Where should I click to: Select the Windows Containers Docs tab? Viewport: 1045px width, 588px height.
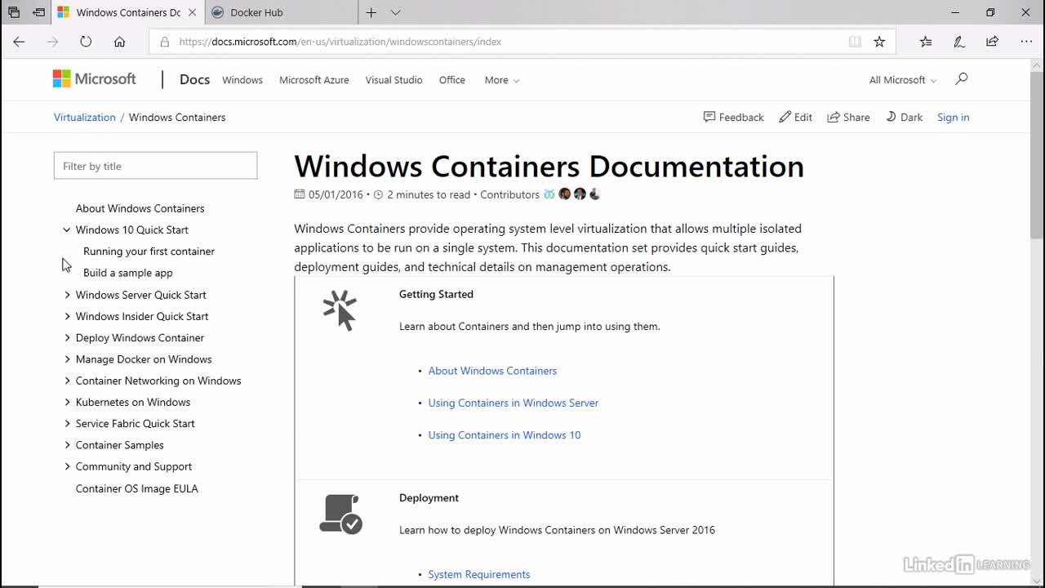click(x=127, y=12)
